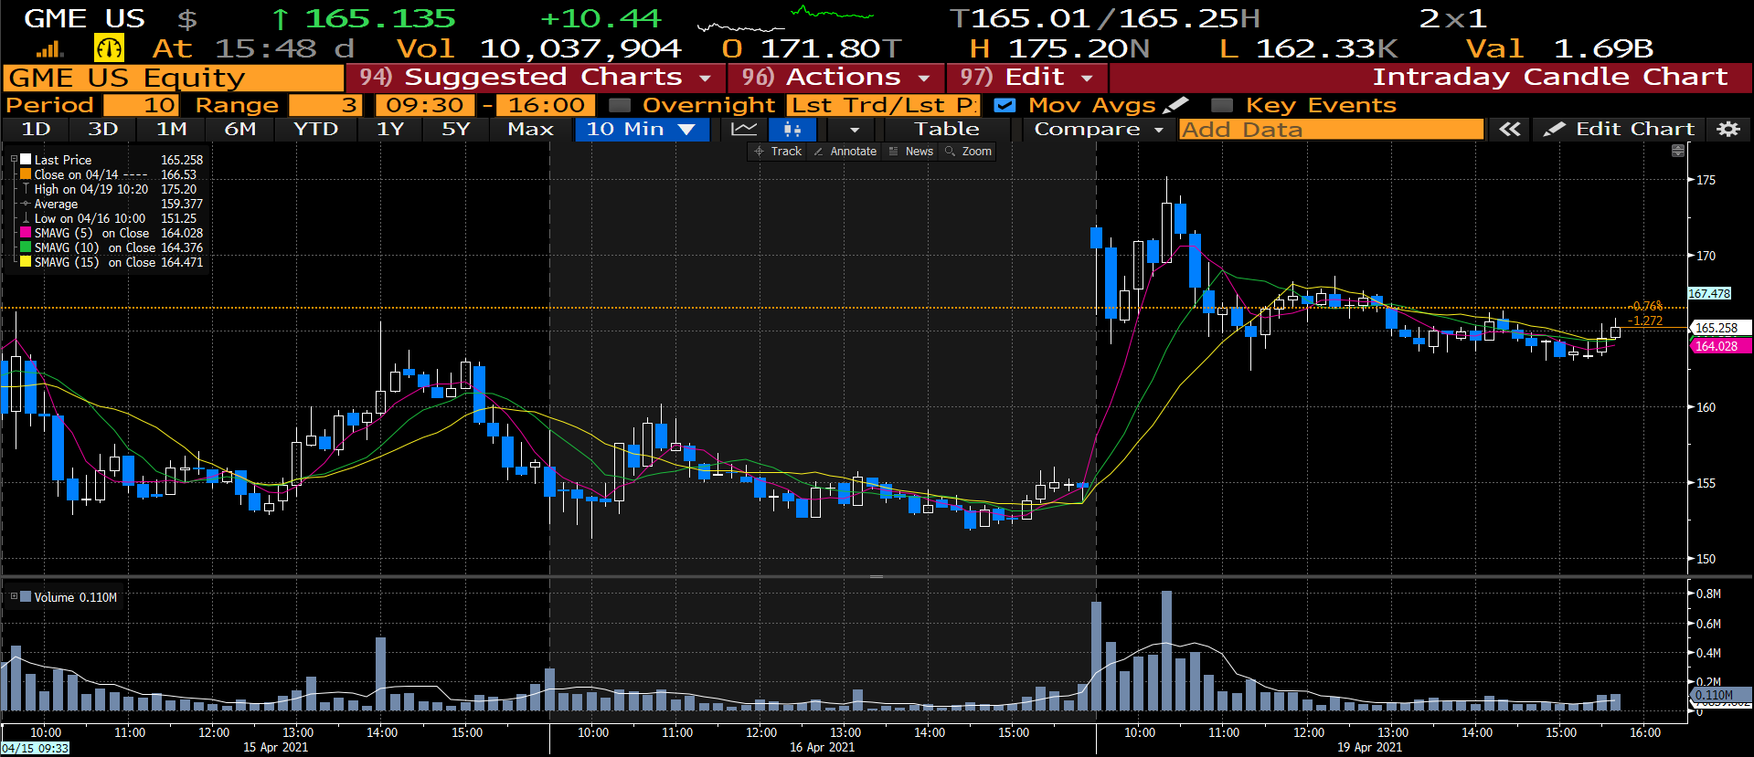The height and width of the screenshot is (757, 1754).
Task: Click the 0.110M volume axis label
Action: [1718, 695]
